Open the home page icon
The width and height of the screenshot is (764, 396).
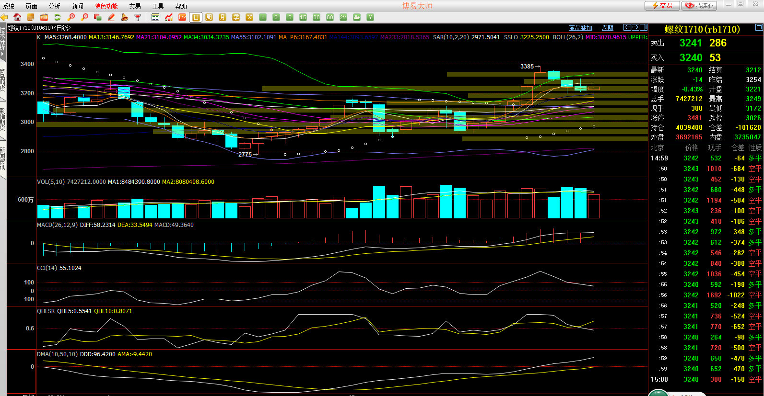(x=17, y=17)
